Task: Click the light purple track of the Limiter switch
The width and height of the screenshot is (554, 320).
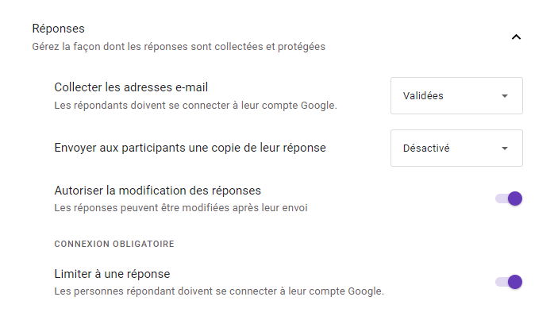Action: pyautogui.click(x=500, y=281)
